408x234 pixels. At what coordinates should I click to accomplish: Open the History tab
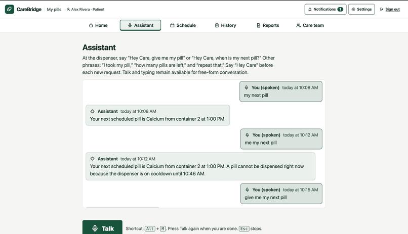click(225, 25)
